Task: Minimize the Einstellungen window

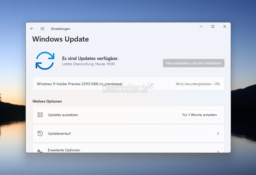Action: click(201, 26)
